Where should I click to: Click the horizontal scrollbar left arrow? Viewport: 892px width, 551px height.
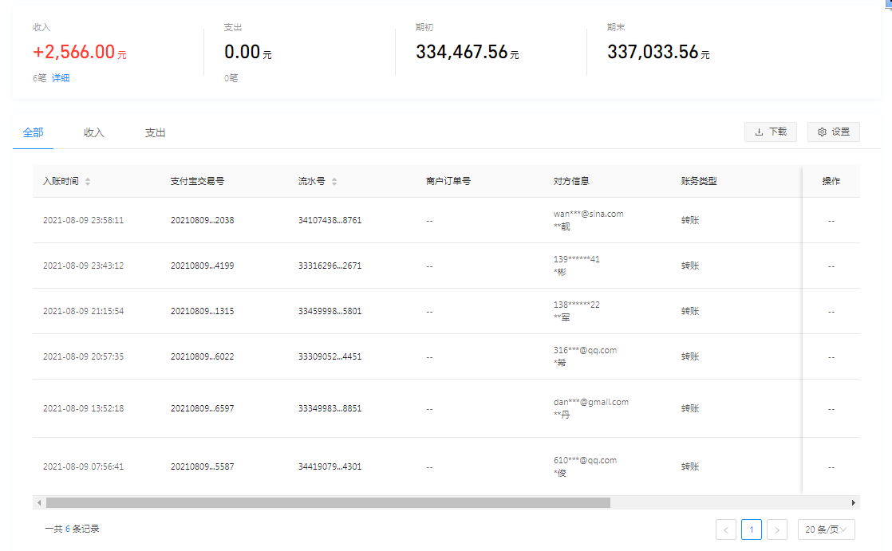click(37, 503)
